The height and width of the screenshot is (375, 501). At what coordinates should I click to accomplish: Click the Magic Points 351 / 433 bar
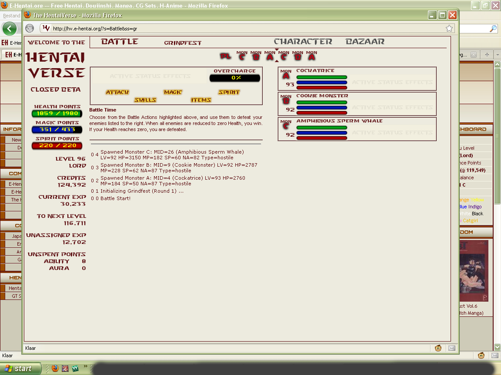(x=57, y=129)
